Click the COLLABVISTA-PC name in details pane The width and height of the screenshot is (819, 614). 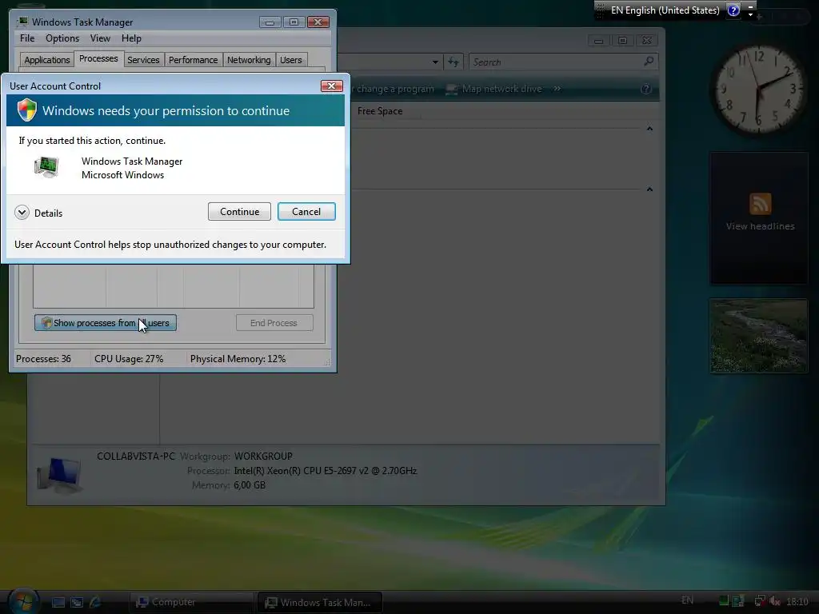[136, 456]
